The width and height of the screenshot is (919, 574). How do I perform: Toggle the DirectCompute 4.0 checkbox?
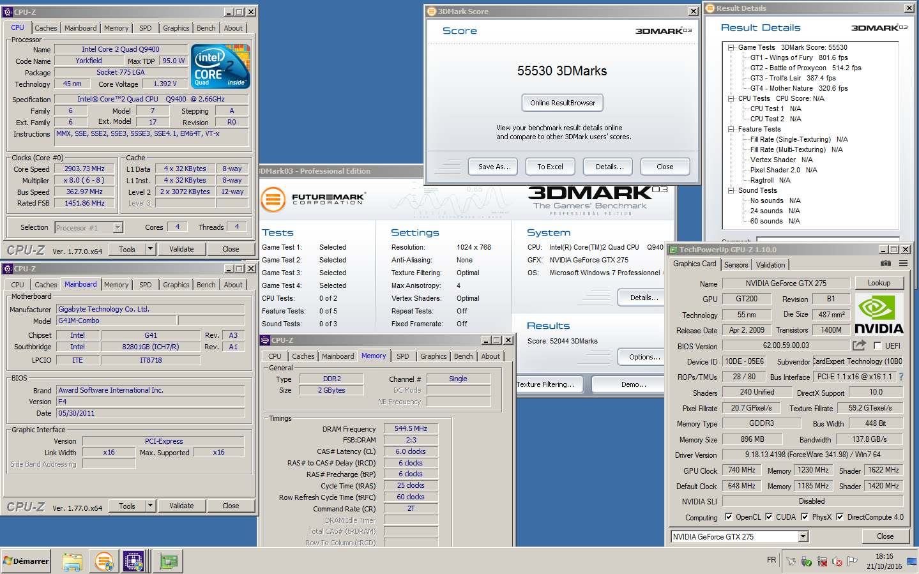pos(840,517)
